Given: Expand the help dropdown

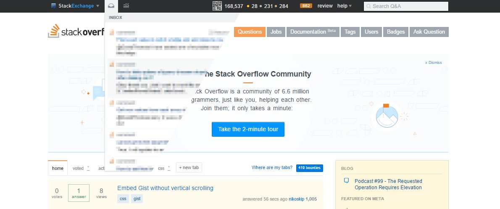Looking at the screenshot, I should tap(345, 6).
